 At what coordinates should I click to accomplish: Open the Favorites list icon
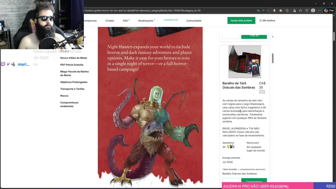[x=301, y=10]
